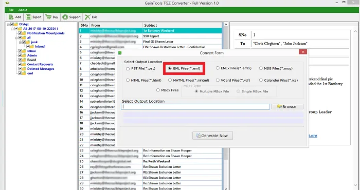This screenshot has width=360, height=190.
Task: Select the MBox Files radio button
Action: coord(158,90)
